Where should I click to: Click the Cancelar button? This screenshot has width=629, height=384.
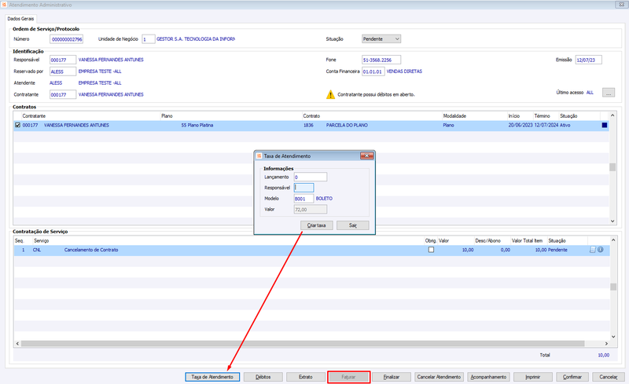(609, 377)
